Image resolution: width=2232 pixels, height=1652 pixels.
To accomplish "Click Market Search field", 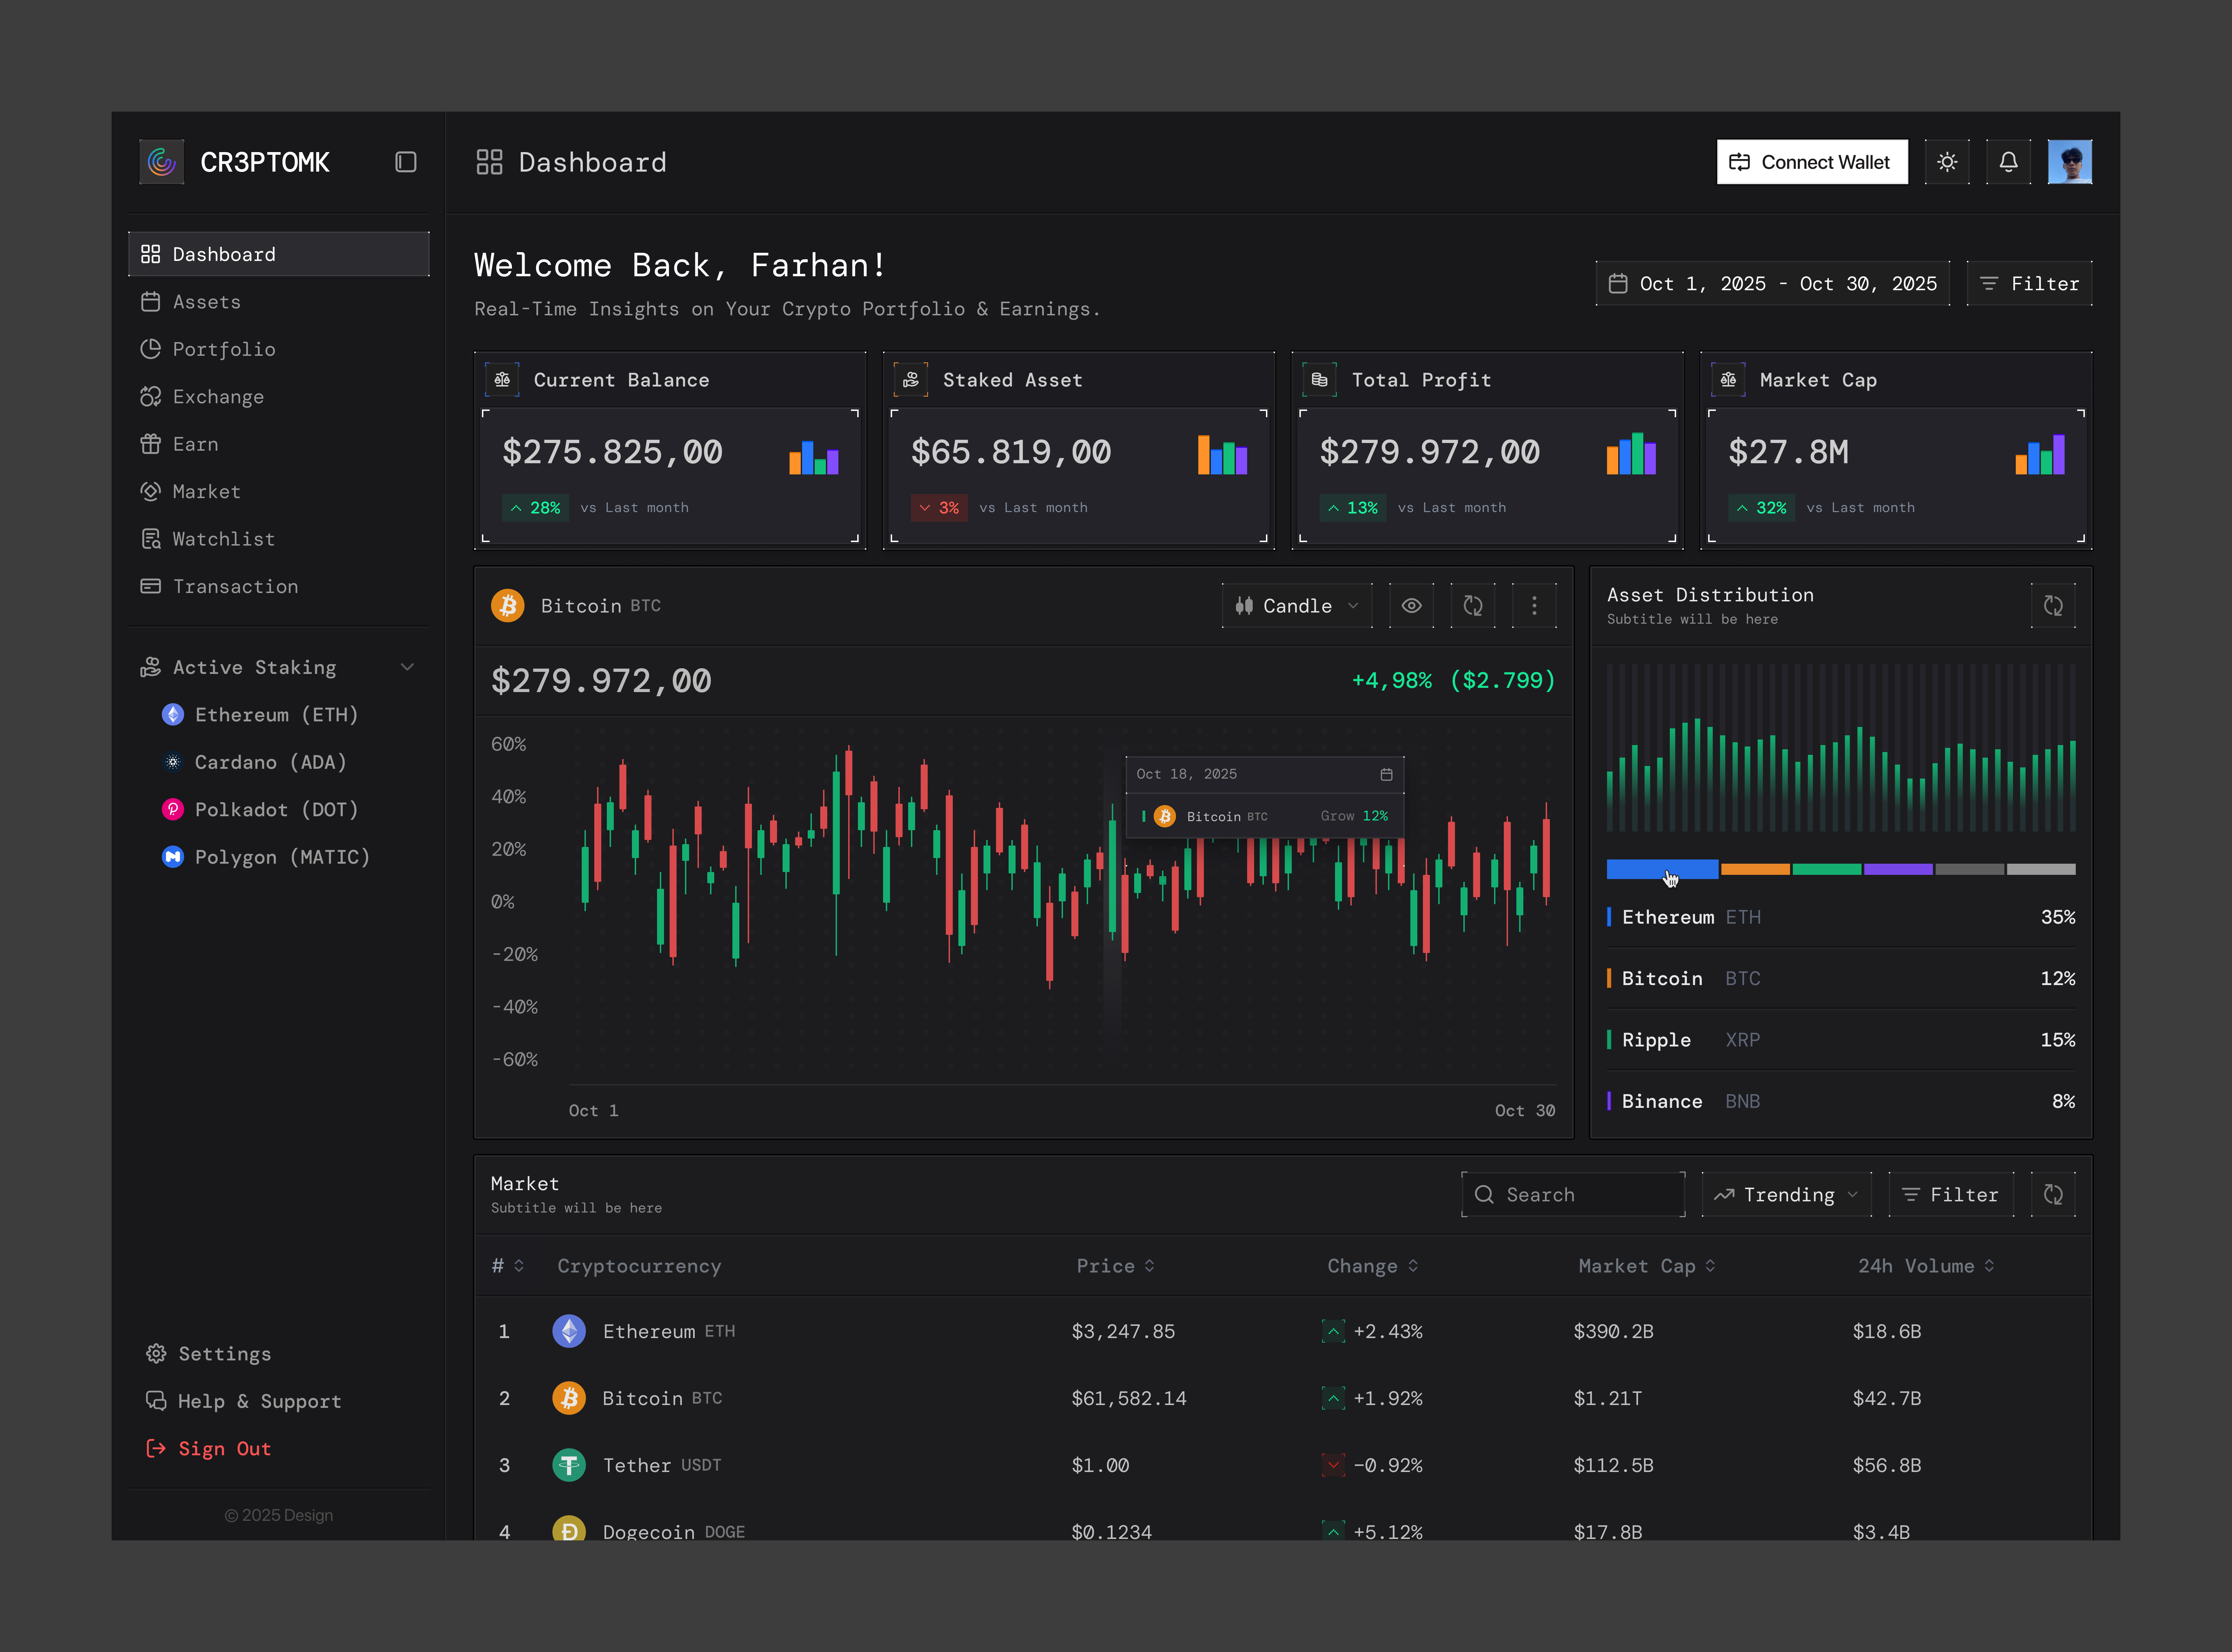I will click(x=1573, y=1195).
